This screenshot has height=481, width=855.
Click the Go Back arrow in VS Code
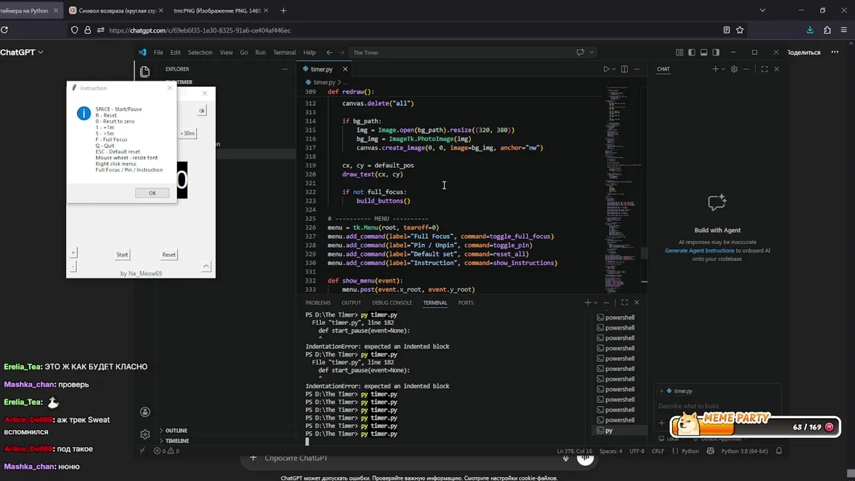[329, 52]
